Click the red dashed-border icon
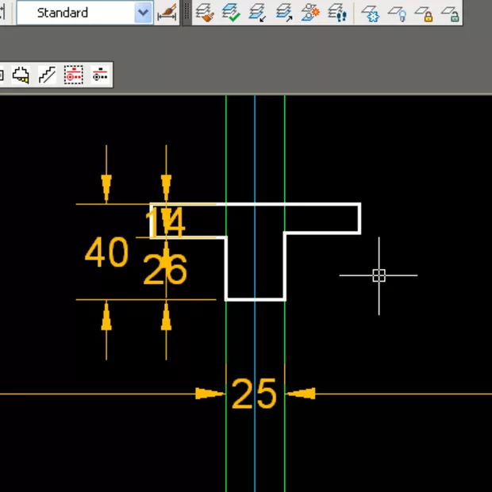Image resolution: width=492 pixels, height=492 pixels. click(74, 75)
